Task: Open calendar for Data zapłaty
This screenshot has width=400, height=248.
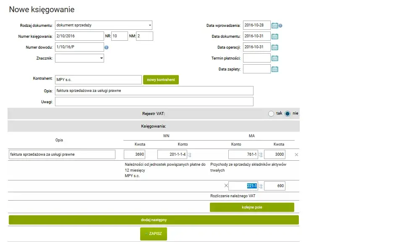Action: (275, 69)
